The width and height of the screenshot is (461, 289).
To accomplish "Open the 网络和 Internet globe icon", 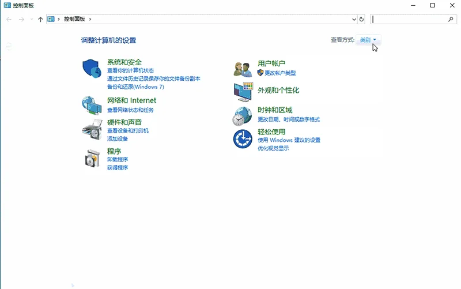I will [92, 105].
